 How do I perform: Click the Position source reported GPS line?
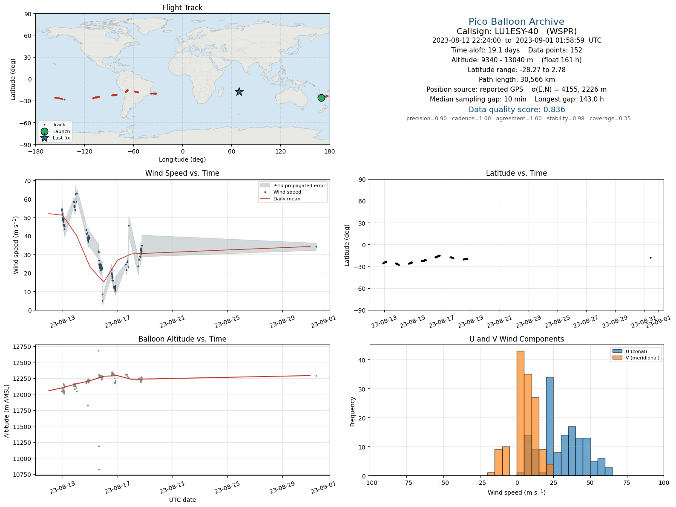click(516, 90)
